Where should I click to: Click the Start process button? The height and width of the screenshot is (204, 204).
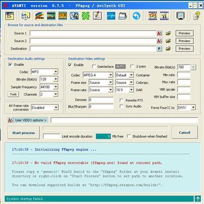[x=23, y=133]
